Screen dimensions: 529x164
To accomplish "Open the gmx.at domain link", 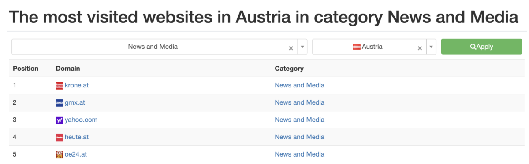I will [x=75, y=102].
